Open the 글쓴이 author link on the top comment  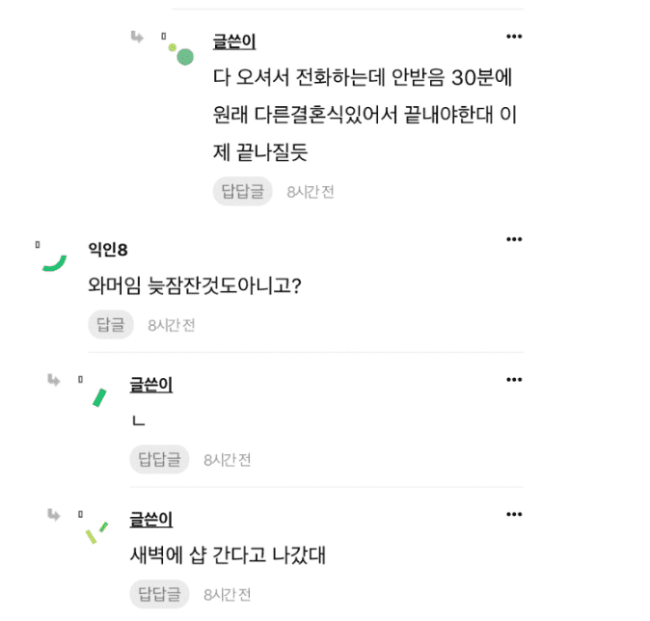click(x=234, y=42)
